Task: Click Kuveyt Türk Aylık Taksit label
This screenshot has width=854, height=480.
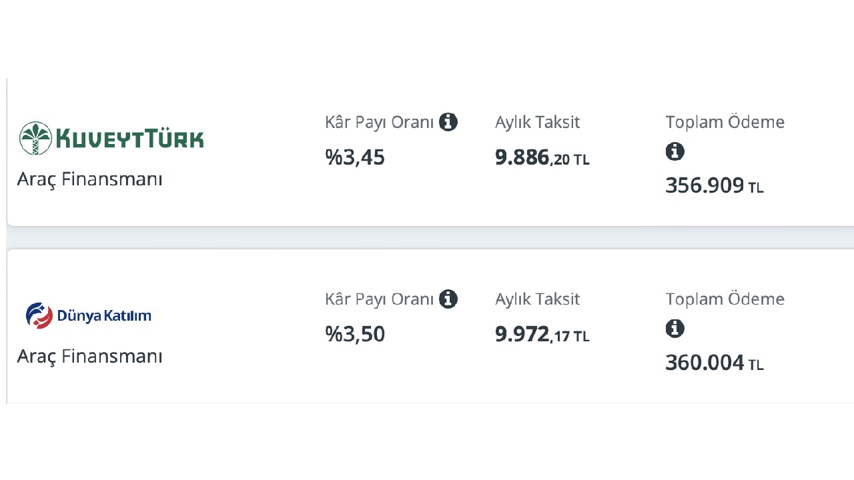Action: point(538,123)
